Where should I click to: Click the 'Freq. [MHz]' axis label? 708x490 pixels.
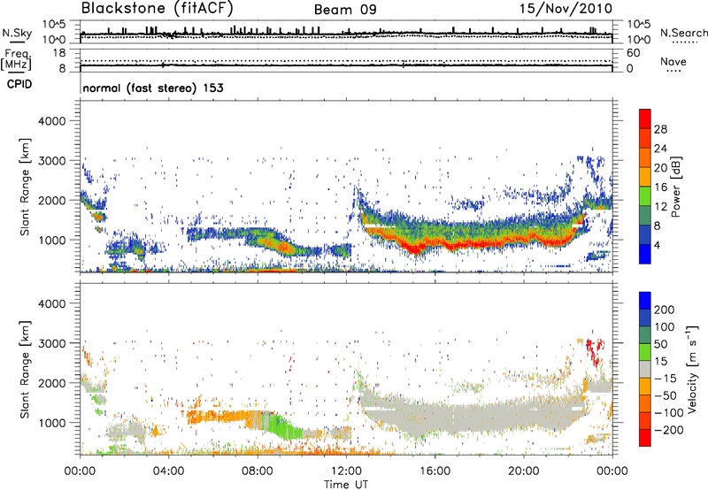click(16, 60)
